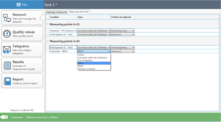Viewport: 221px width, 122px height.
Task: Click the Network monitors icon
Action: click(7, 18)
